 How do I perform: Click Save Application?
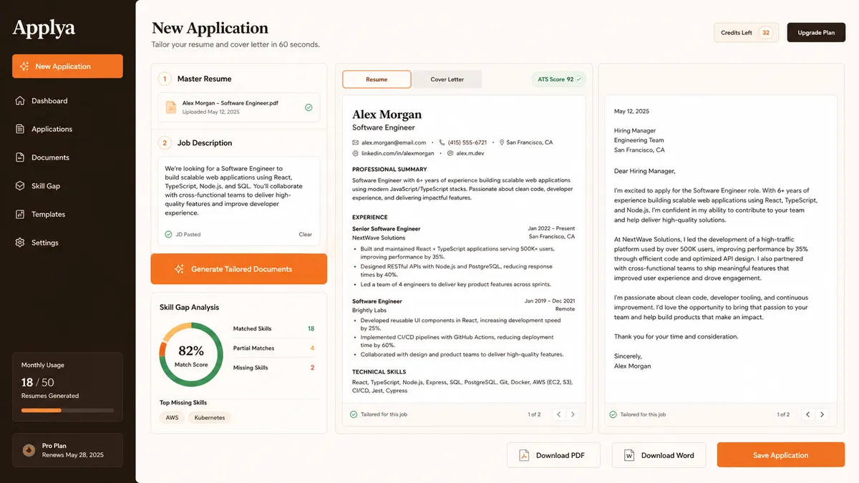click(x=781, y=455)
